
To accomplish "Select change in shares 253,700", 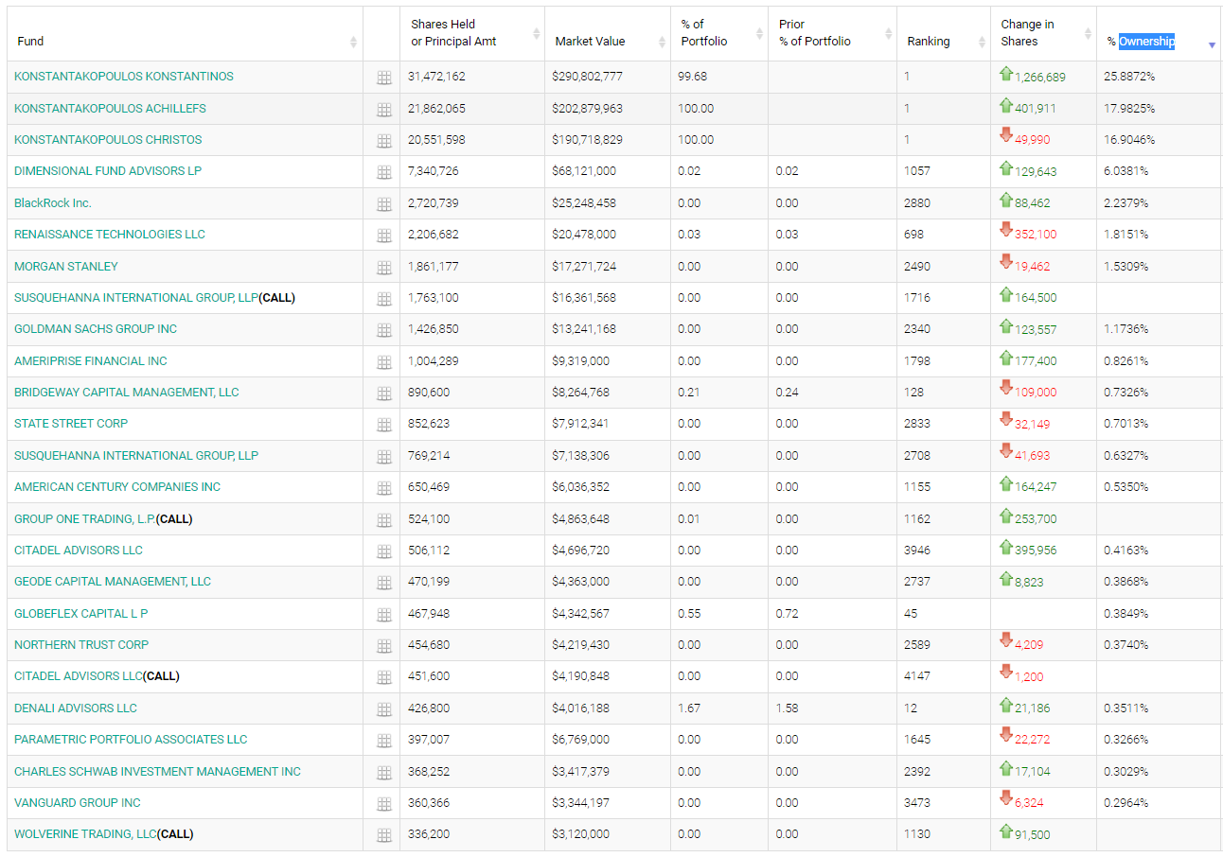I will [x=1036, y=519].
